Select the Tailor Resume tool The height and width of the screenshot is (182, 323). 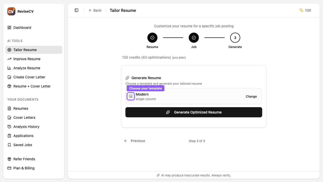25,50
